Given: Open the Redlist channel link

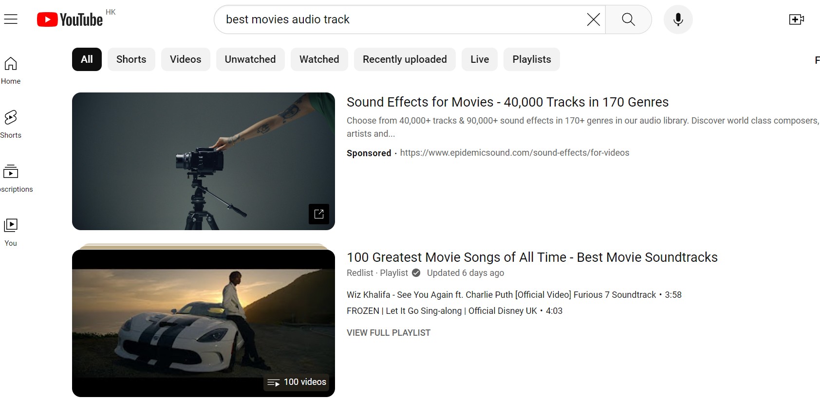Looking at the screenshot, I should pos(360,273).
